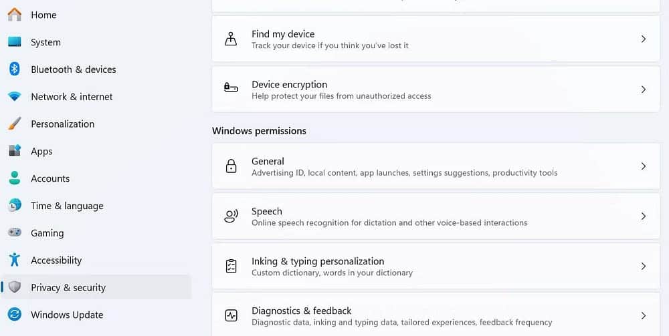
Task: Click the Gaming controller icon
Action: point(14,232)
